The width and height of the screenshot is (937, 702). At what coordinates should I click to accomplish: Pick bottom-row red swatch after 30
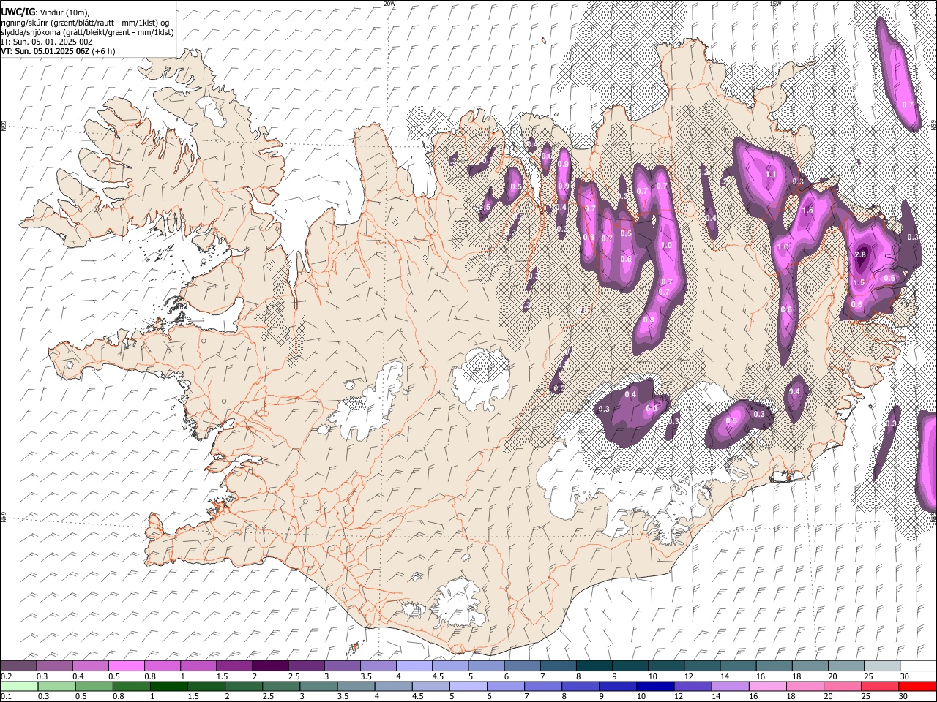tap(916, 686)
